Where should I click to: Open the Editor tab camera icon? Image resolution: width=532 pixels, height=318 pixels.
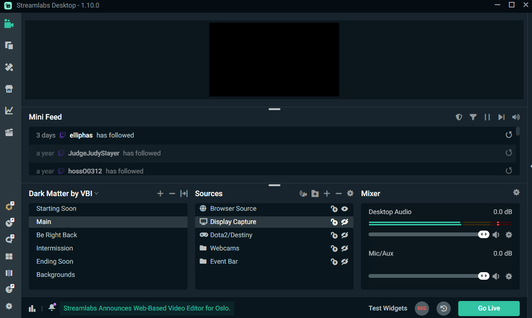pos(9,24)
